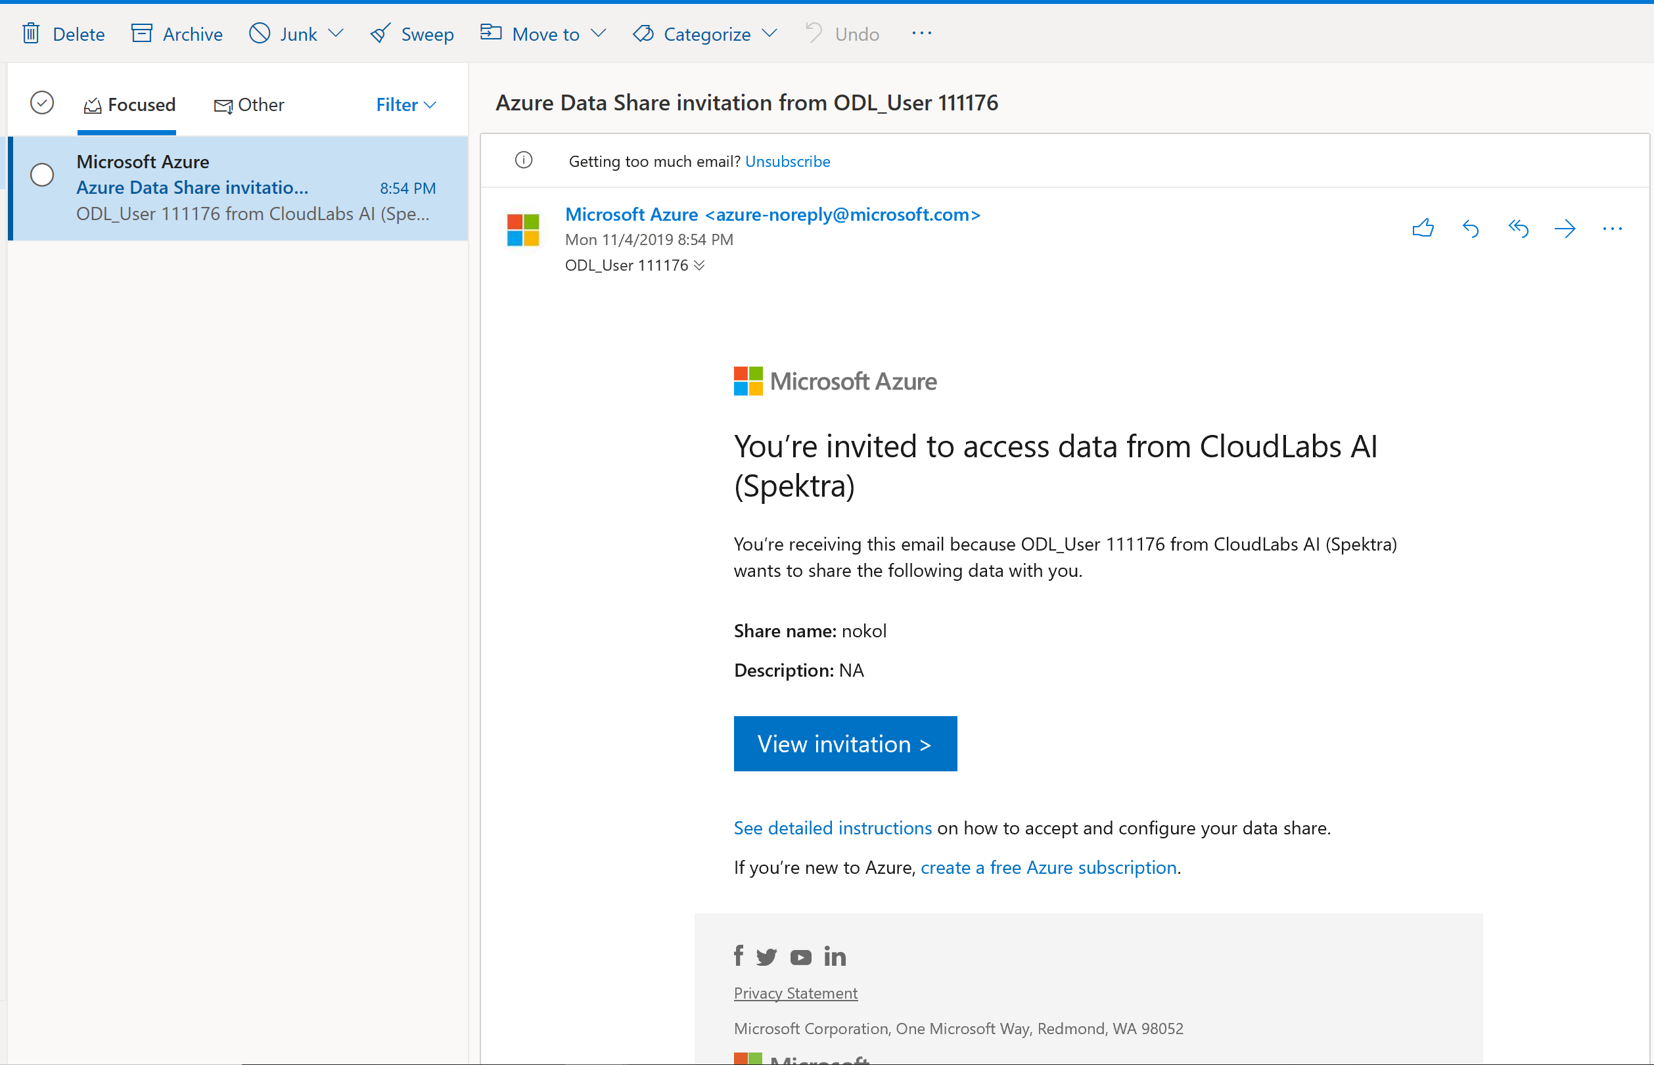1654x1065 pixels.
Task: Select the Microsoft Azure message checkbox
Action: [42, 175]
